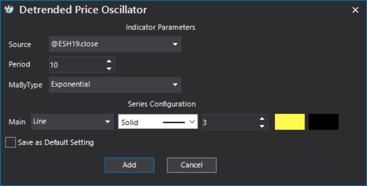Pick the black color swatch
Viewport: 367px width, 186px height.
pos(323,122)
